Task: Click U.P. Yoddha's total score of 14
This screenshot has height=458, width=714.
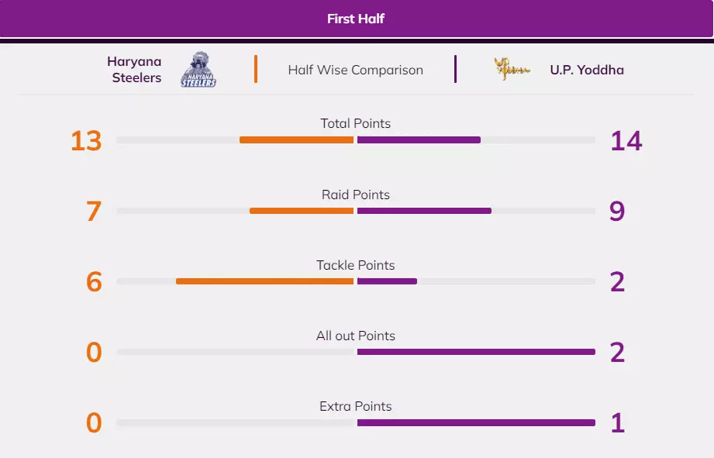Action: [626, 141]
